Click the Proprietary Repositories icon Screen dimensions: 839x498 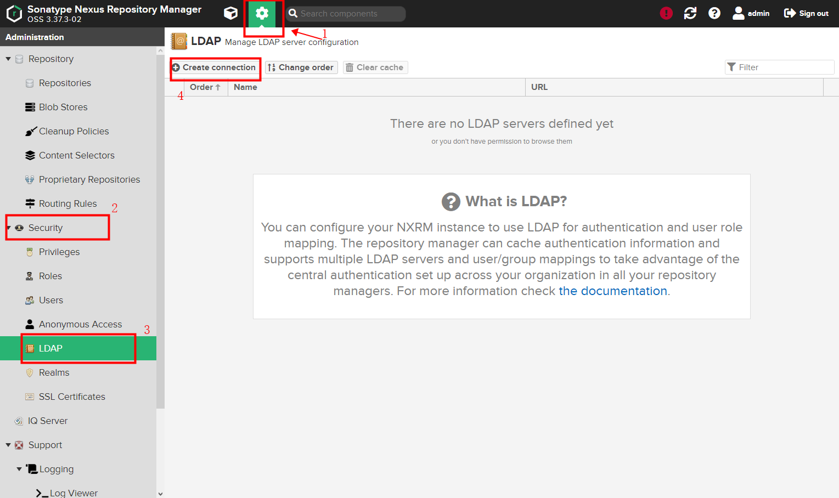point(30,179)
